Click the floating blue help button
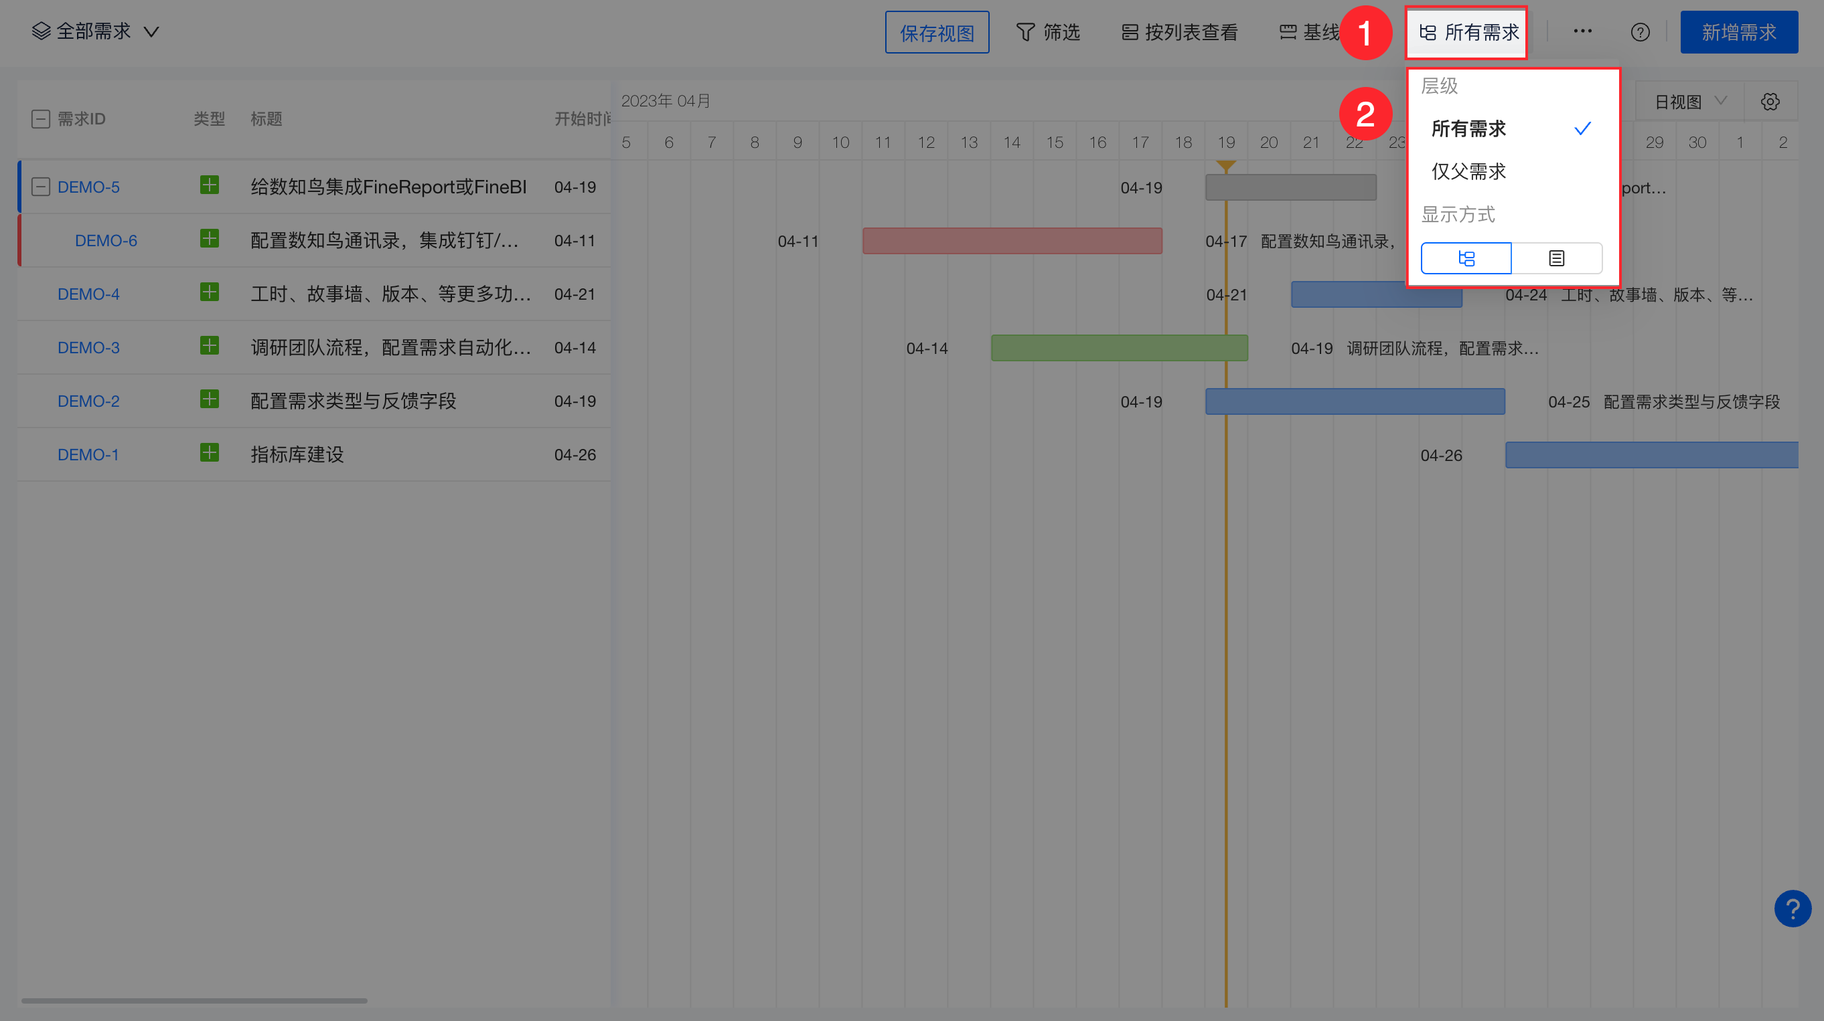This screenshot has height=1021, width=1824. click(1792, 909)
